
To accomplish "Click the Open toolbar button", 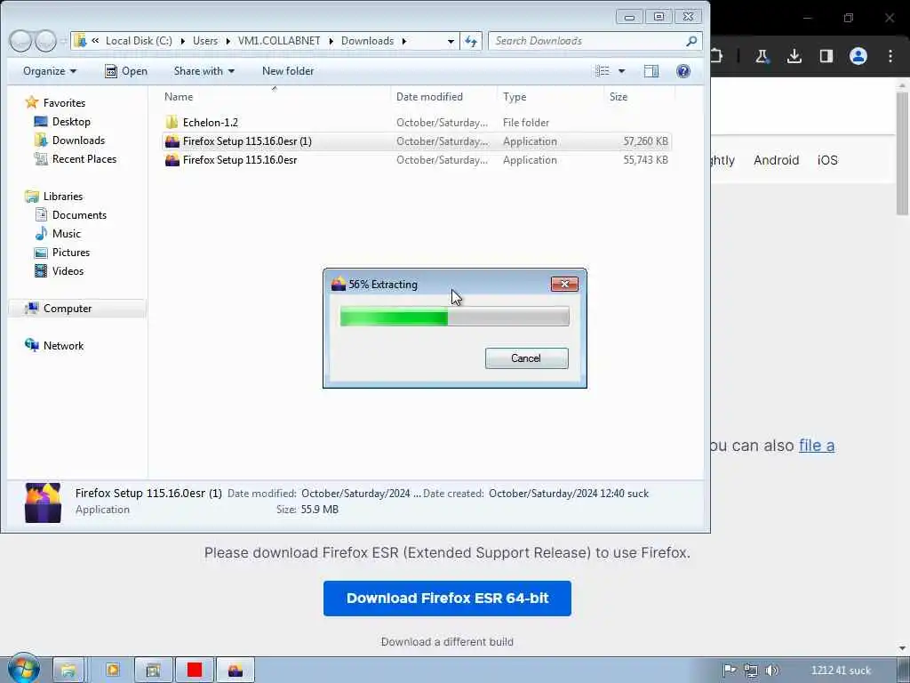I will click(126, 71).
